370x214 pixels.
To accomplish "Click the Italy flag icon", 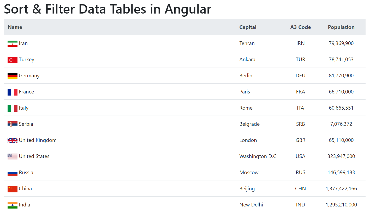I will tap(12, 108).
